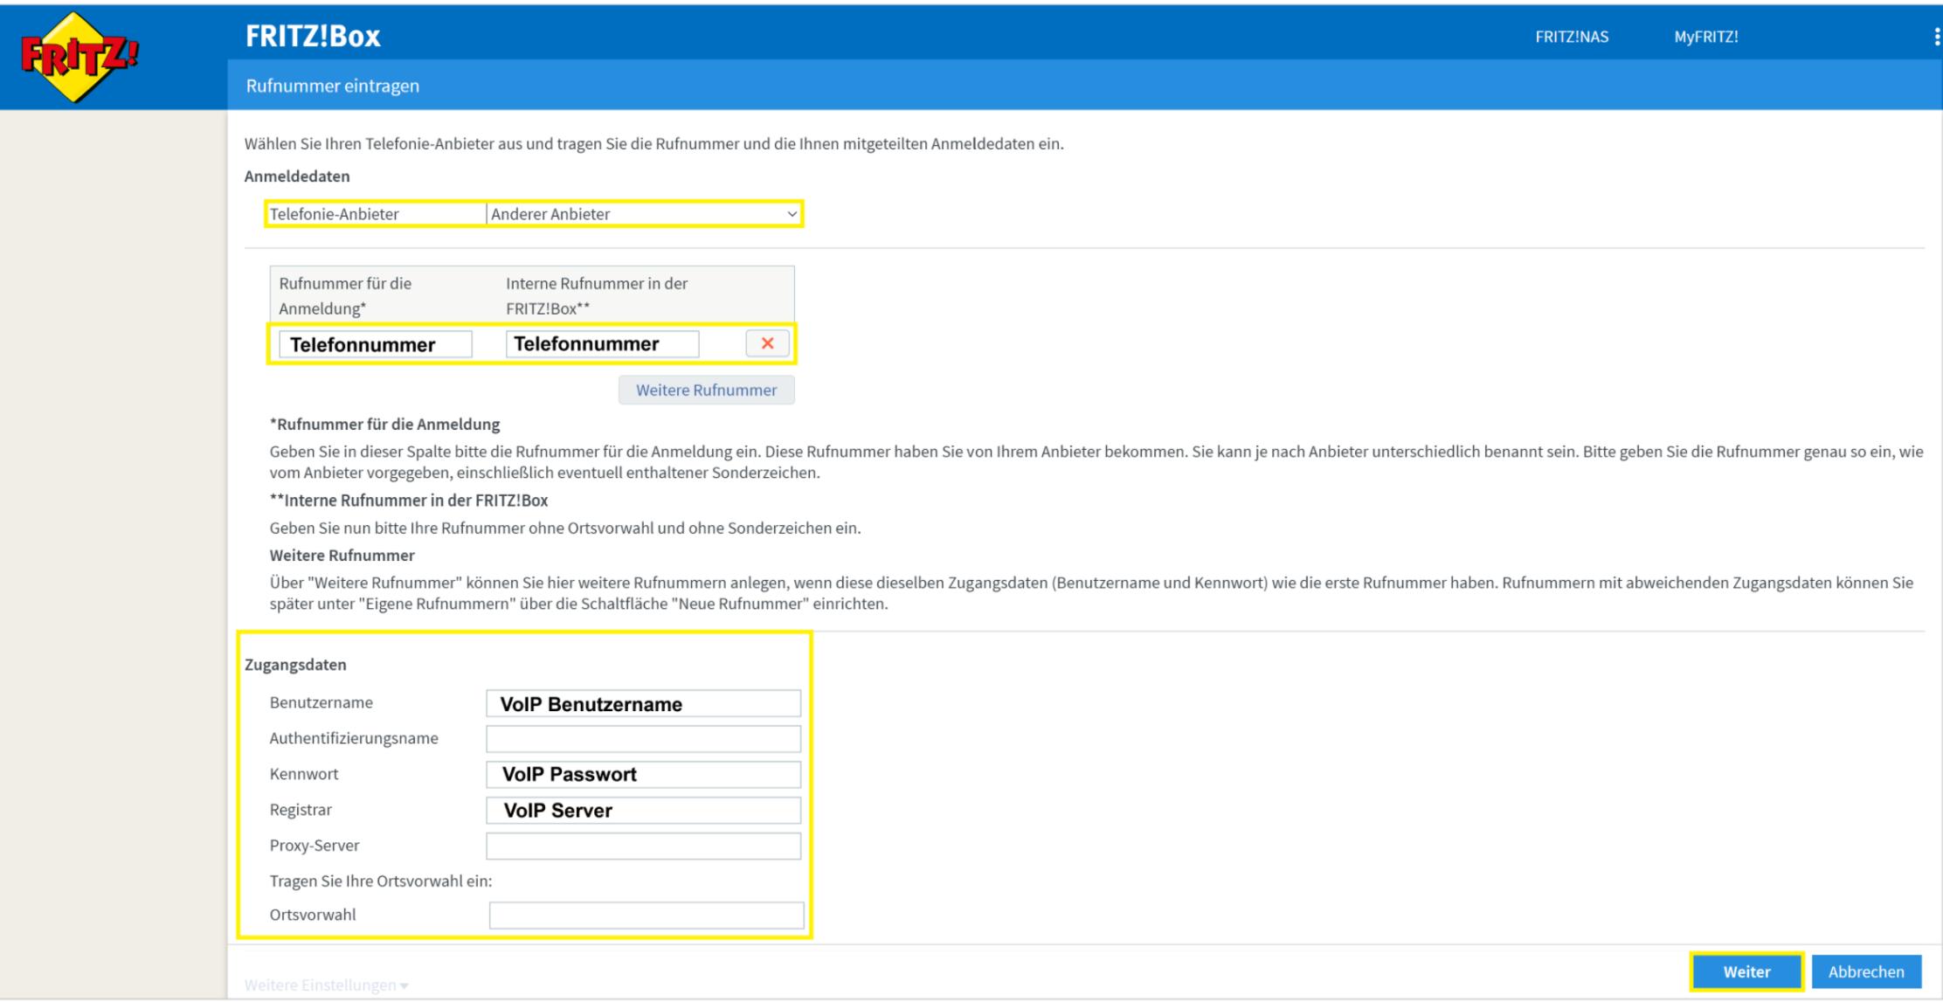1943x1002 pixels.
Task: Add another number via Weitere Rufnummer
Action: click(x=706, y=390)
